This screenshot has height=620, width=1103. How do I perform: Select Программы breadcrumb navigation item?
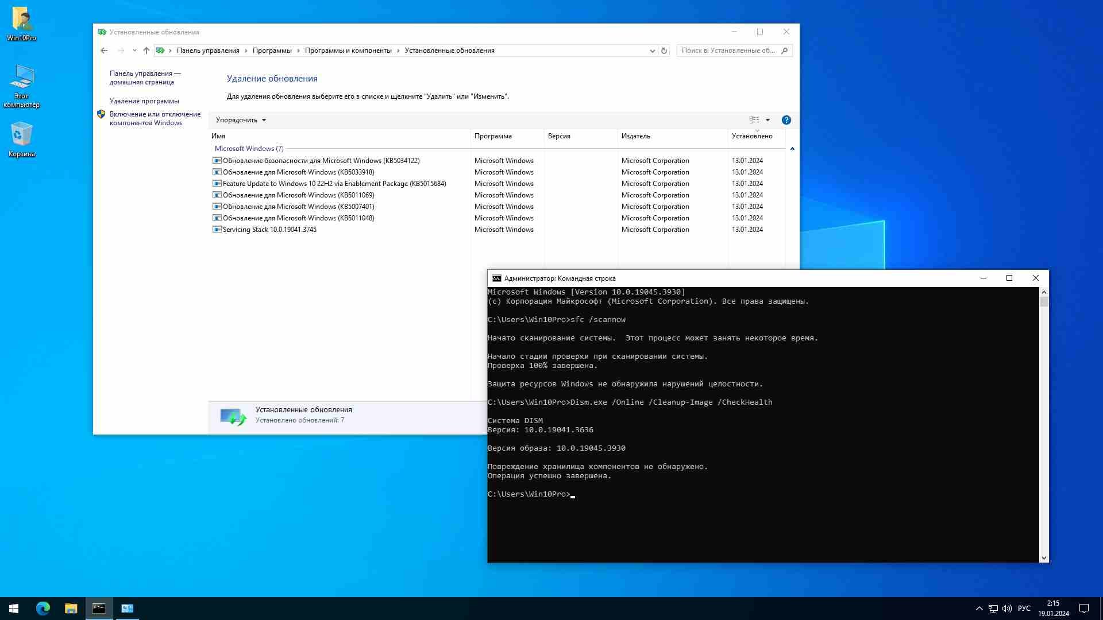272,50
